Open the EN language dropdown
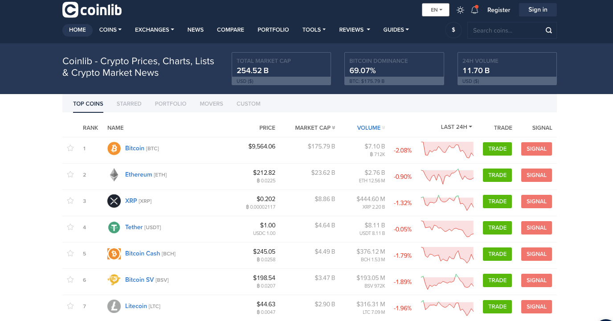613x321 pixels. 435,9
